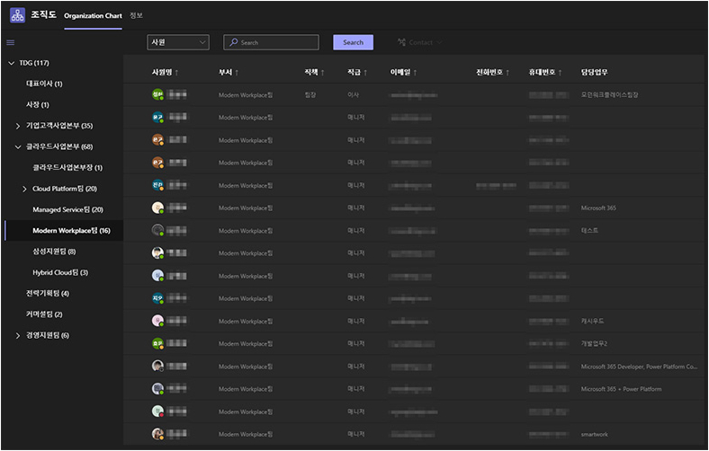
Task: Open the Contact dropdown arrow
Action: tap(439, 42)
